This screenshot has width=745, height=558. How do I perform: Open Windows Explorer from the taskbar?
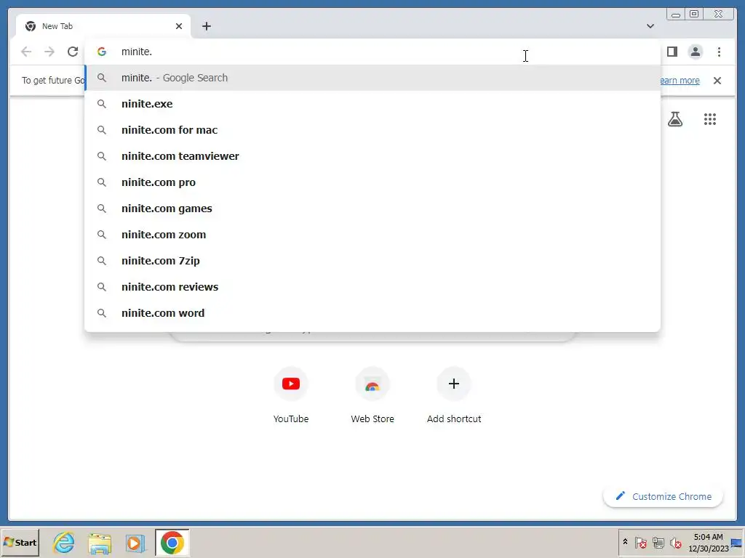point(100,542)
